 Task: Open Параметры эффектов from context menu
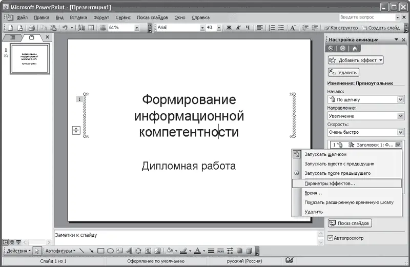(x=330, y=183)
